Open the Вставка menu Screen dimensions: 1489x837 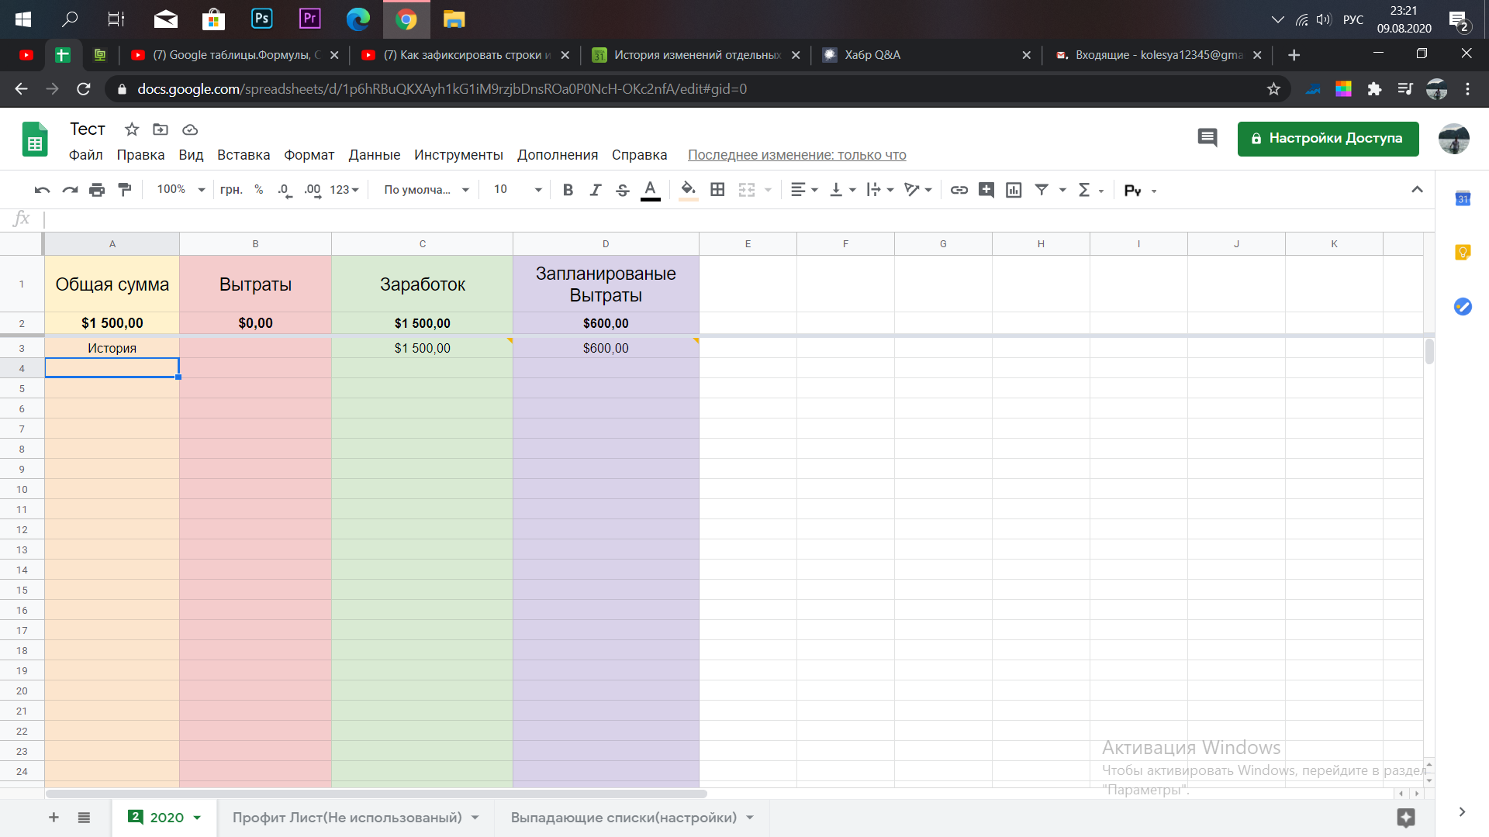(x=244, y=155)
